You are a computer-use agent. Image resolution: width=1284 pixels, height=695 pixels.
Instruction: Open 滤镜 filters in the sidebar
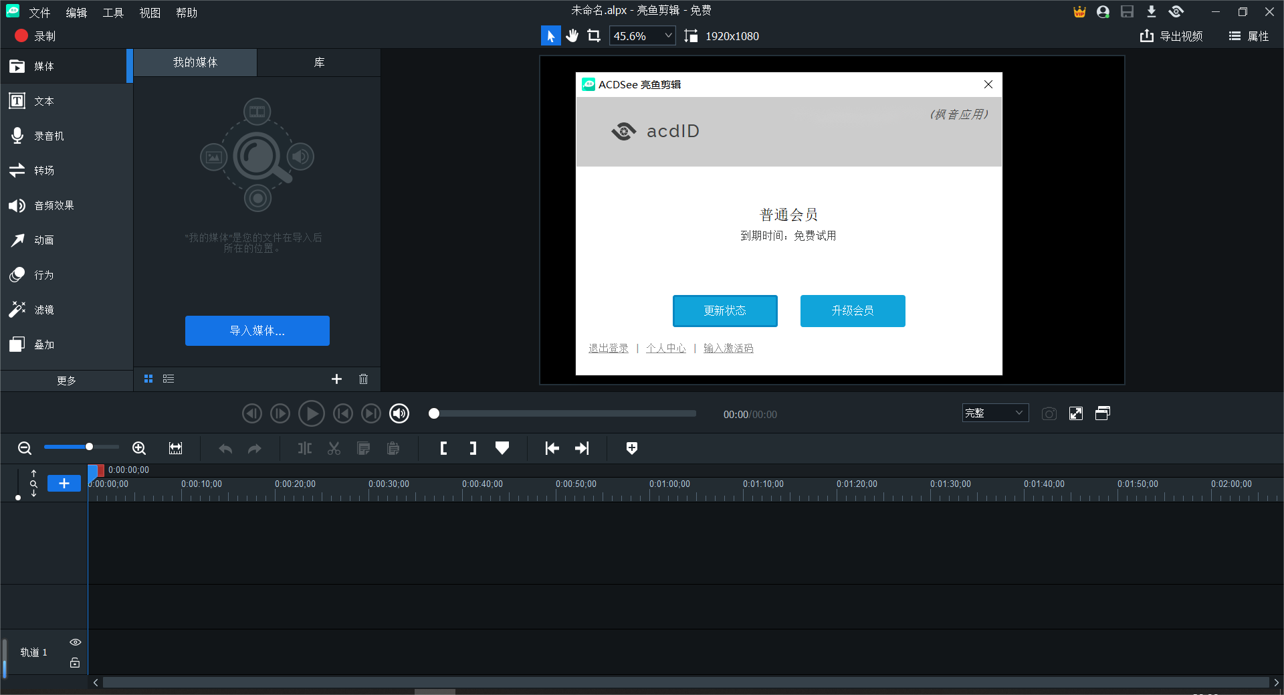coord(66,310)
